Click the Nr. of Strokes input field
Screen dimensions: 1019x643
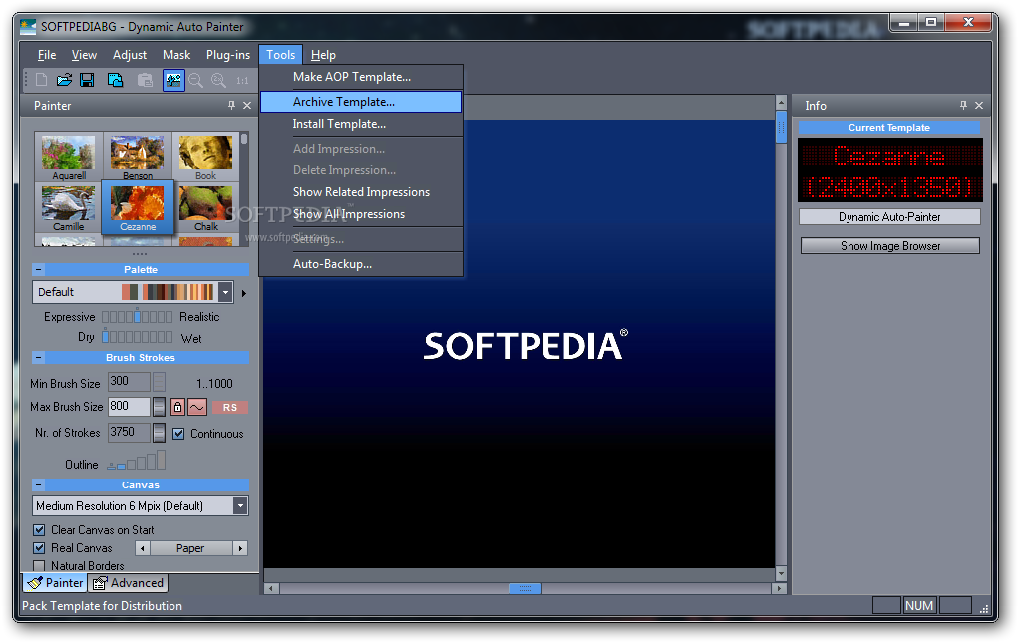(x=129, y=433)
